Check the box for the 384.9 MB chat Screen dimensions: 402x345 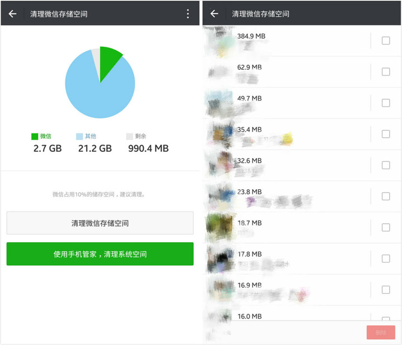point(386,41)
